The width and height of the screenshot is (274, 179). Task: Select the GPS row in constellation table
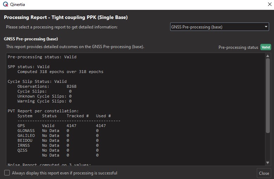click(61, 126)
